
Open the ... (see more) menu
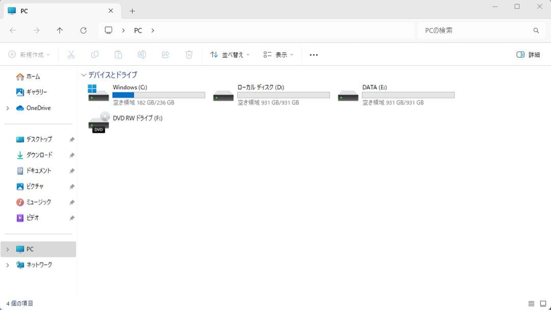pos(314,55)
